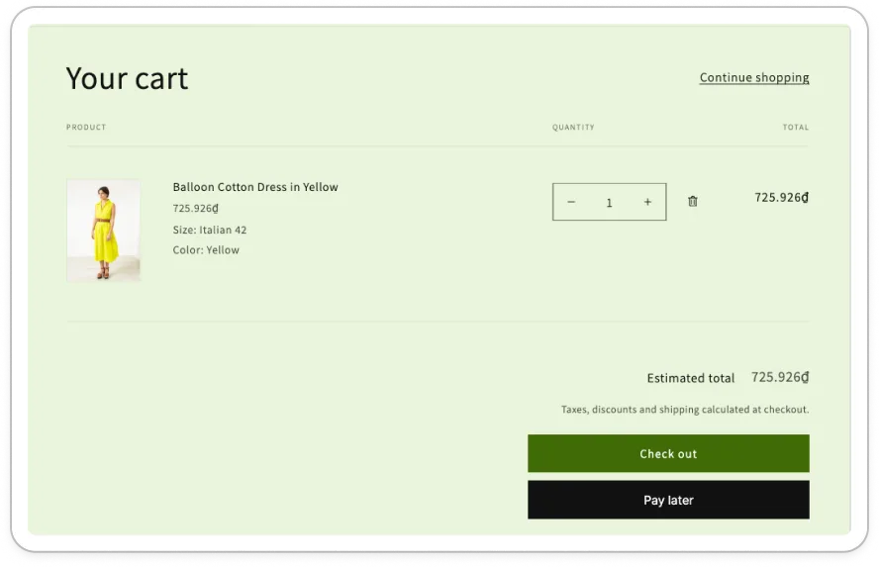Delete the dress using the trash icon
The height and width of the screenshot is (567, 879).
692,201
